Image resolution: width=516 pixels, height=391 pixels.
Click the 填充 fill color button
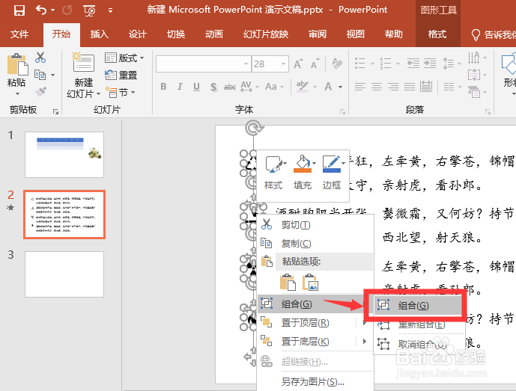coord(302,173)
